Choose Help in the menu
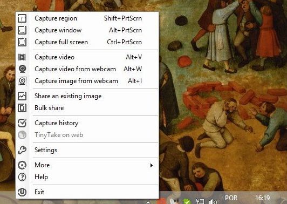The height and width of the screenshot is (204, 287). point(41,177)
